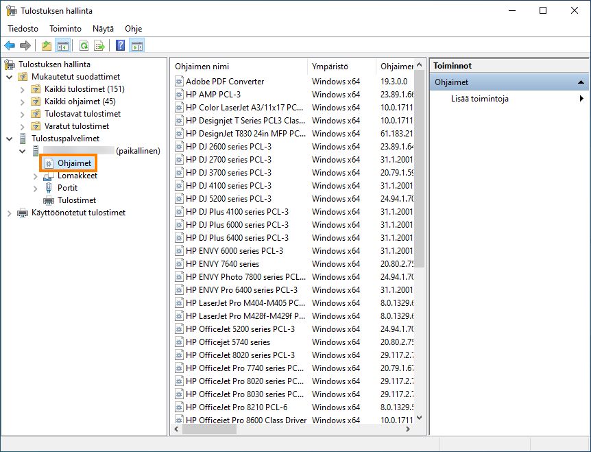The image size is (591, 452).
Task: Open the Näytä menu
Action: point(103,29)
